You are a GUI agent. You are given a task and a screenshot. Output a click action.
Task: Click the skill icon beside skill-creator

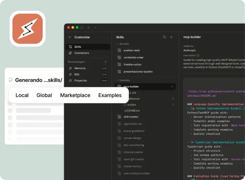pos(119,117)
